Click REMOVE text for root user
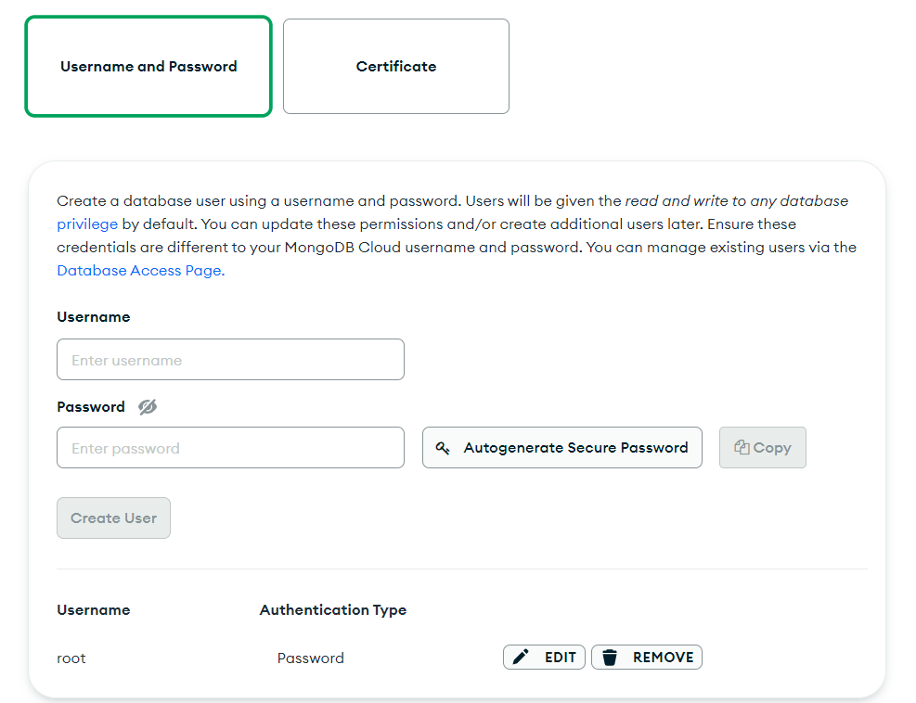The width and height of the screenshot is (916, 703). pyautogui.click(x=663, y=658)
